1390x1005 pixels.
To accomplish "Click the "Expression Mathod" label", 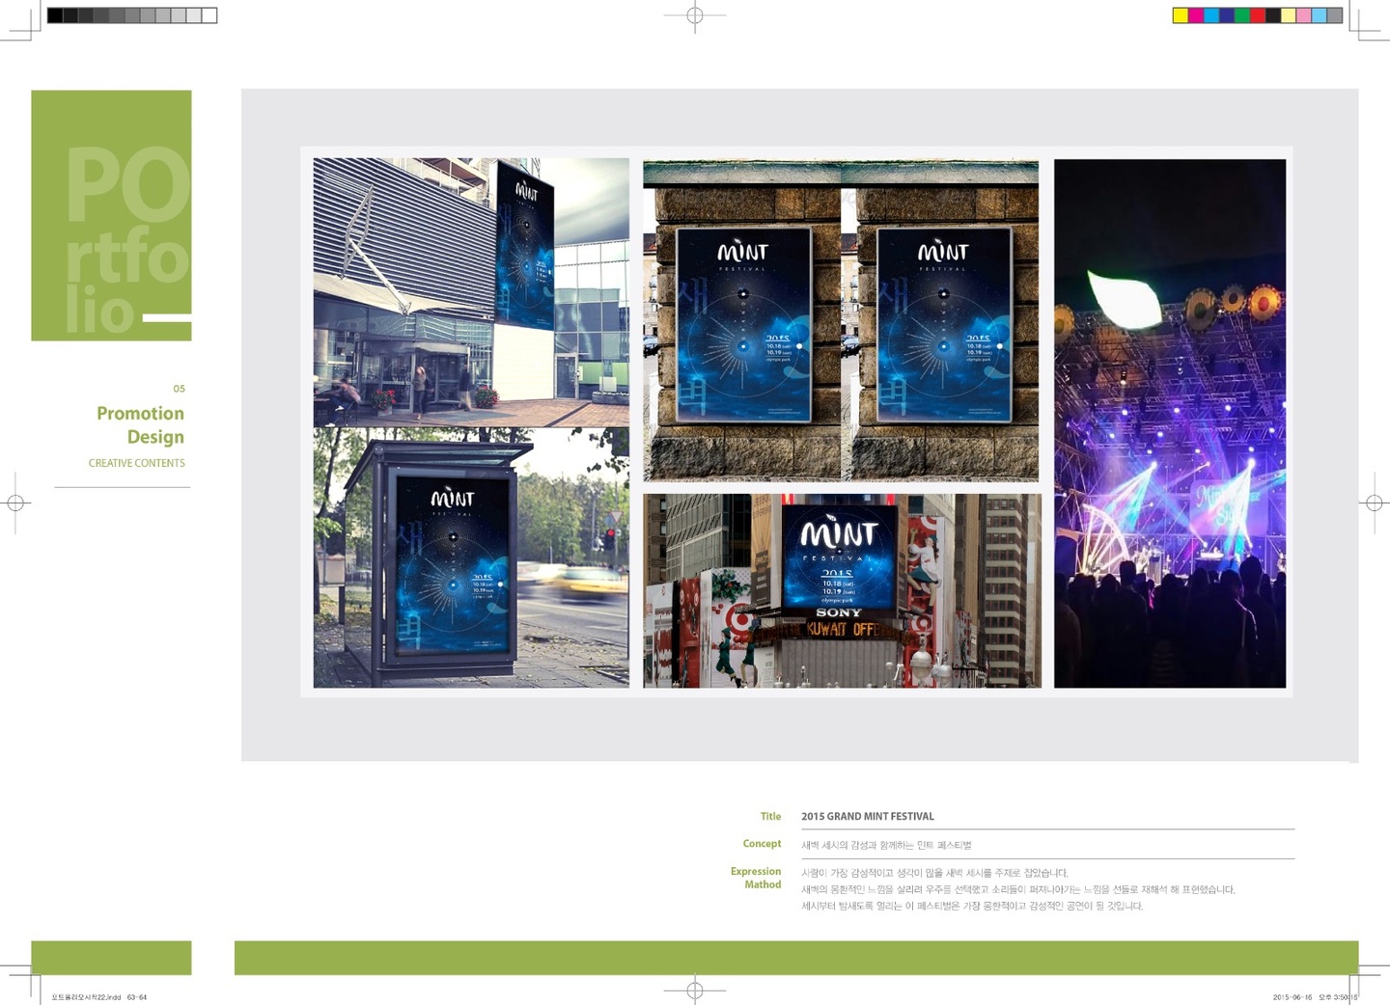I will (x=756, y=878).
